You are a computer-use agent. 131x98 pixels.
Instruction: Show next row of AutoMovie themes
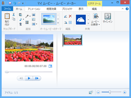coord(58,19)
